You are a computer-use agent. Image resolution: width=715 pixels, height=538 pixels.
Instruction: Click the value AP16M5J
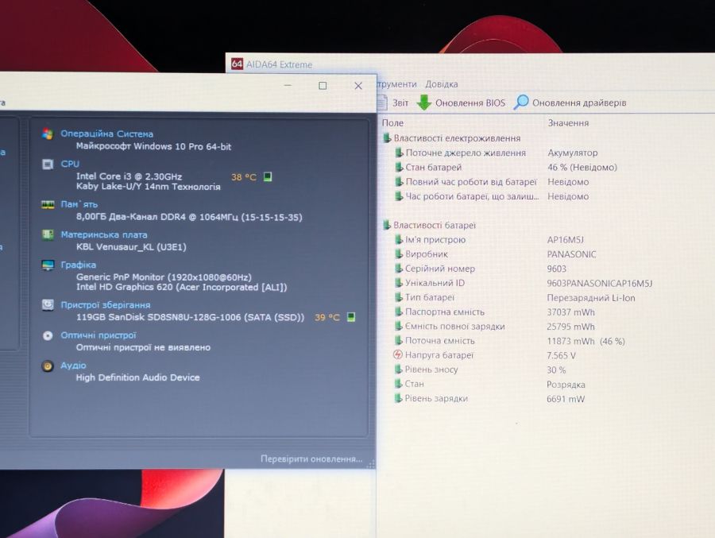click(566, 239)
